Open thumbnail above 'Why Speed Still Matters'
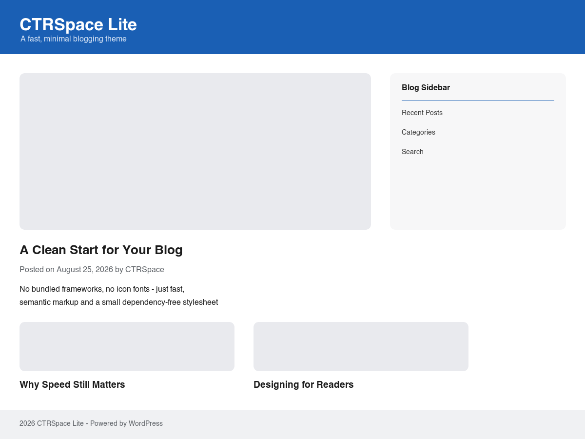This screenshot has width=585, height=439. [127, 346]
